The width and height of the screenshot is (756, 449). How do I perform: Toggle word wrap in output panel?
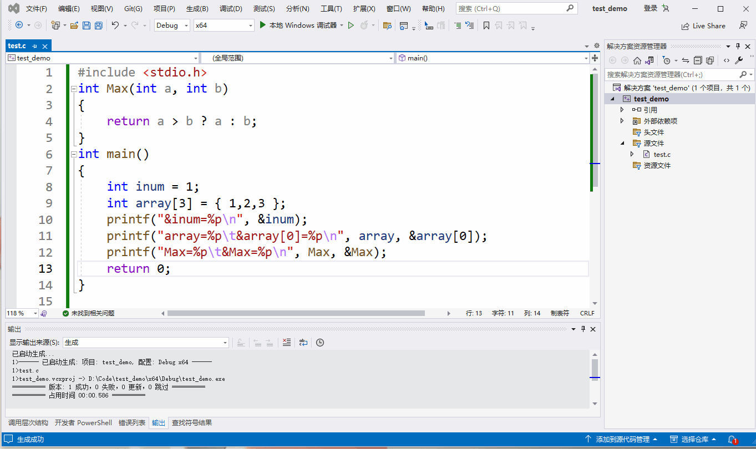pos(303,343)
